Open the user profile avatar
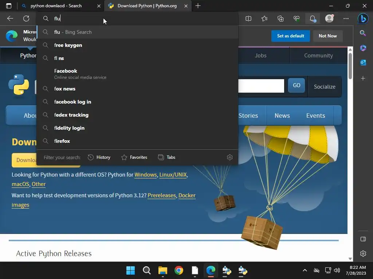Viewport: 373px width, 279px height. point(329,19)
